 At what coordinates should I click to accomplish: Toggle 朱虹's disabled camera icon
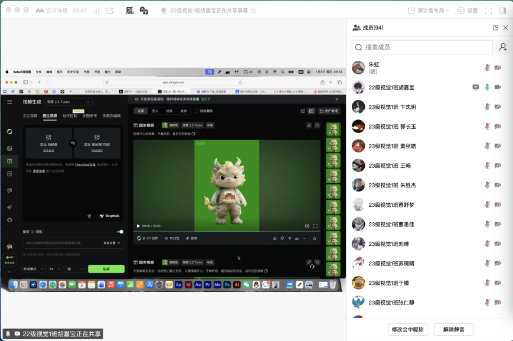498,67
